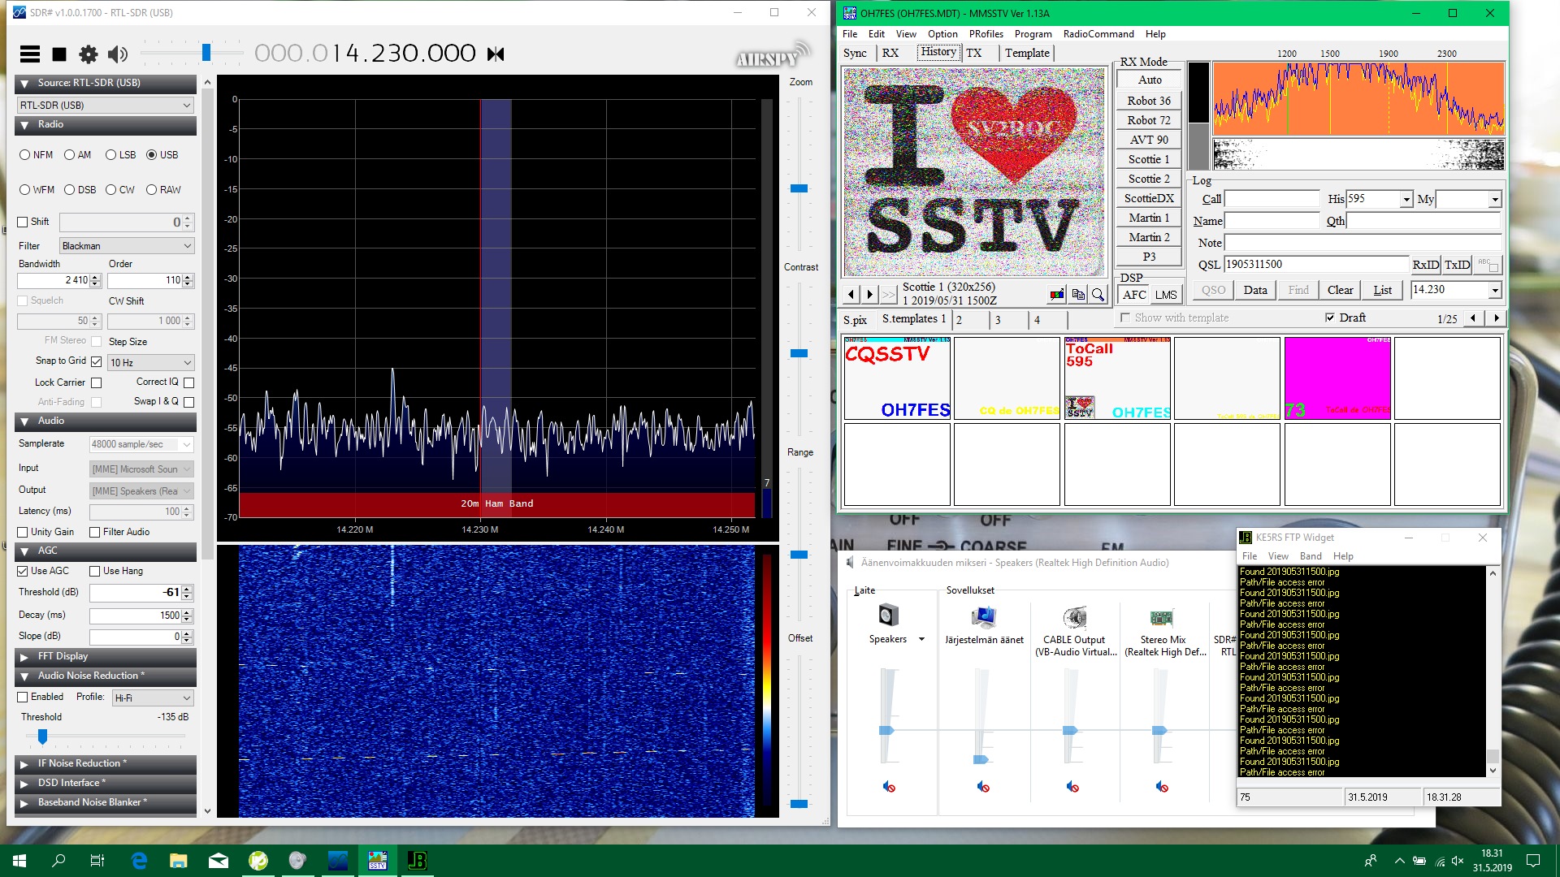Mute audio with SDR# speaker icon
1560x877 pixels.
pyautogui.click(x=118, y=54)
